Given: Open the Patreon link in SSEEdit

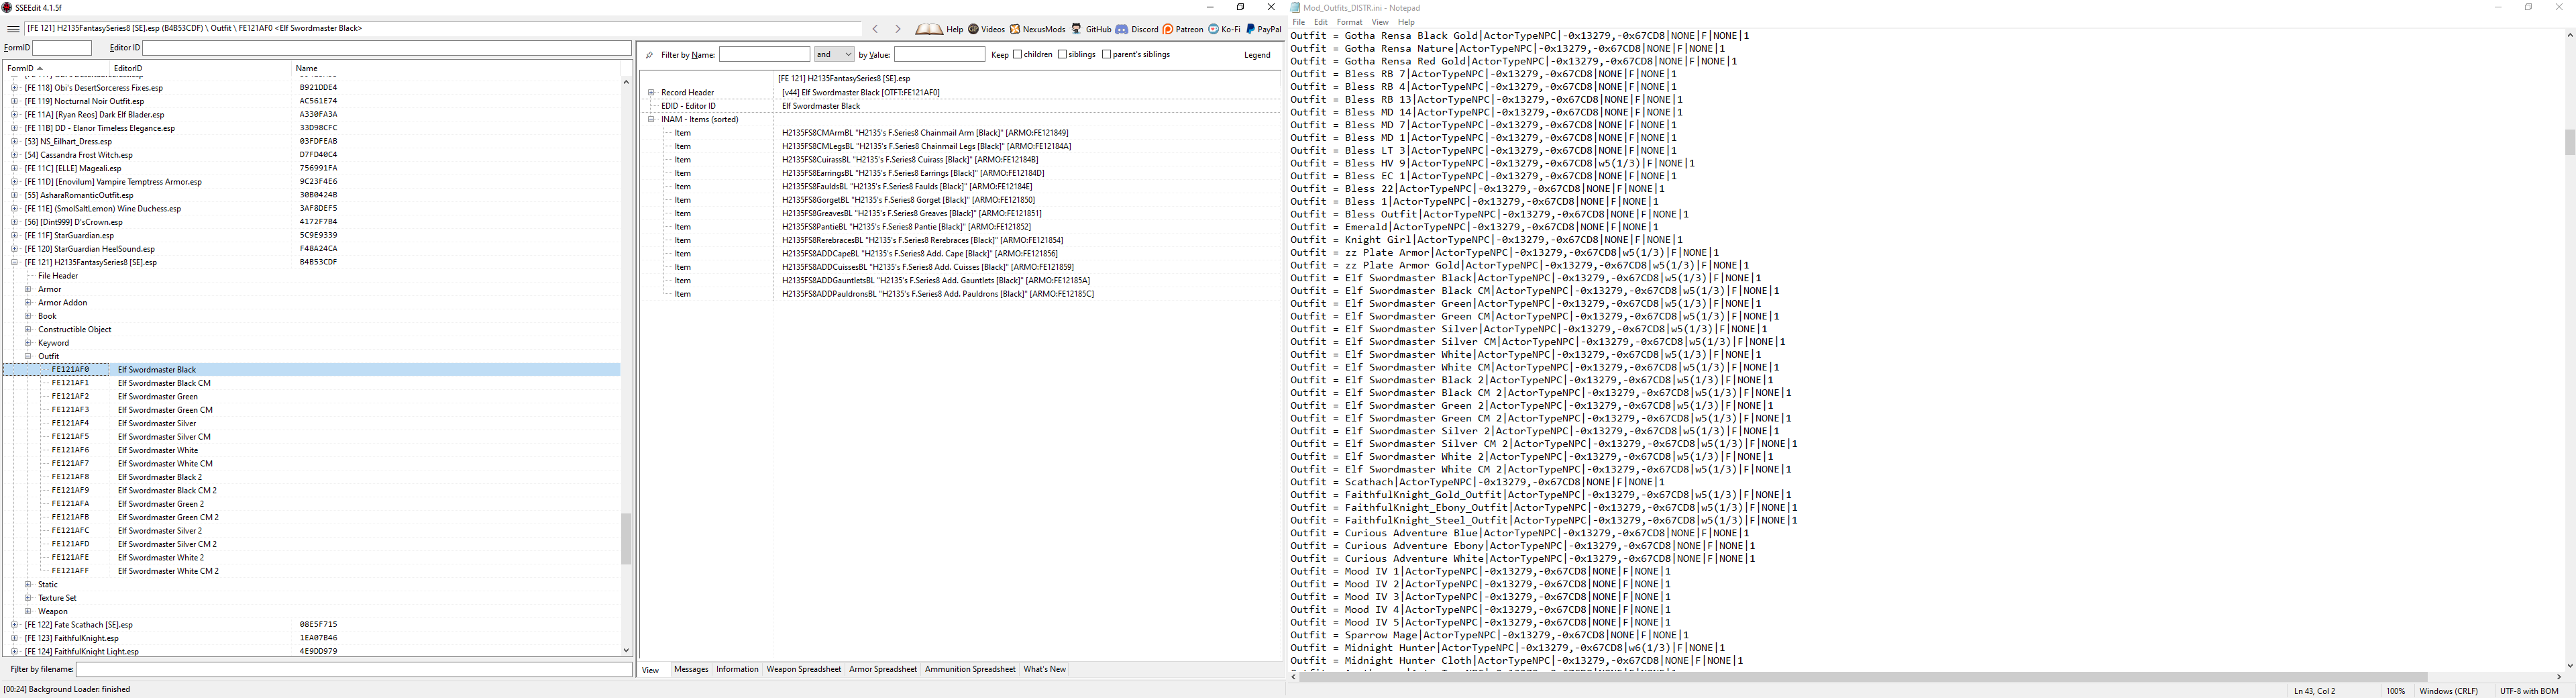Looking at the screenshot, I should (1183, 30).
